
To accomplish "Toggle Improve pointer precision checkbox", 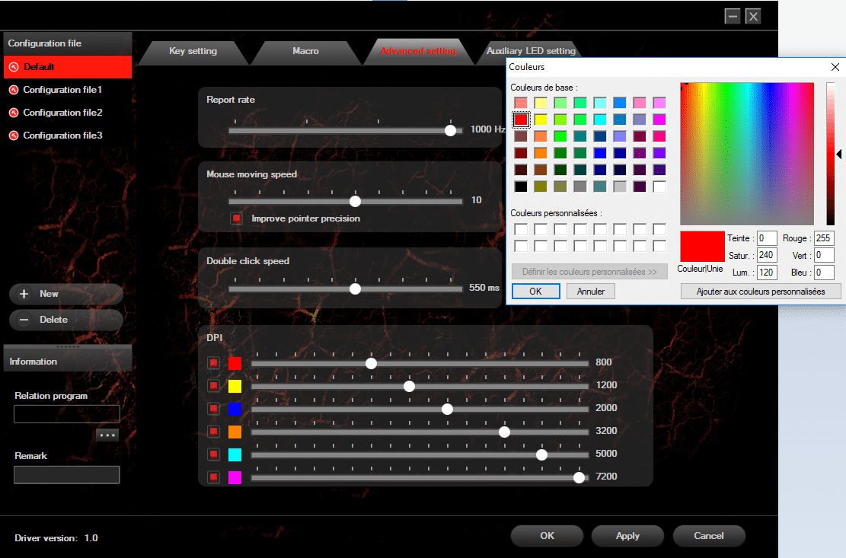I will point(237,218).
